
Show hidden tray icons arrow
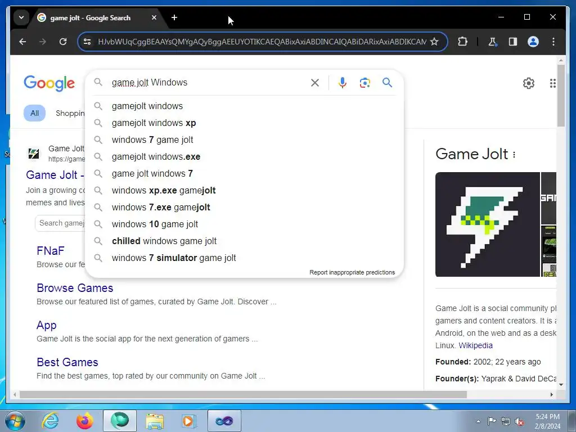click(x=478, y=421)
